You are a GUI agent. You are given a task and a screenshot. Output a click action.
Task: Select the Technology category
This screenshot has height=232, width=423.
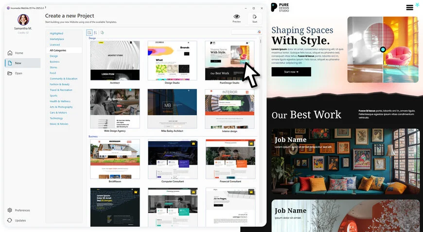click(56, 118)
